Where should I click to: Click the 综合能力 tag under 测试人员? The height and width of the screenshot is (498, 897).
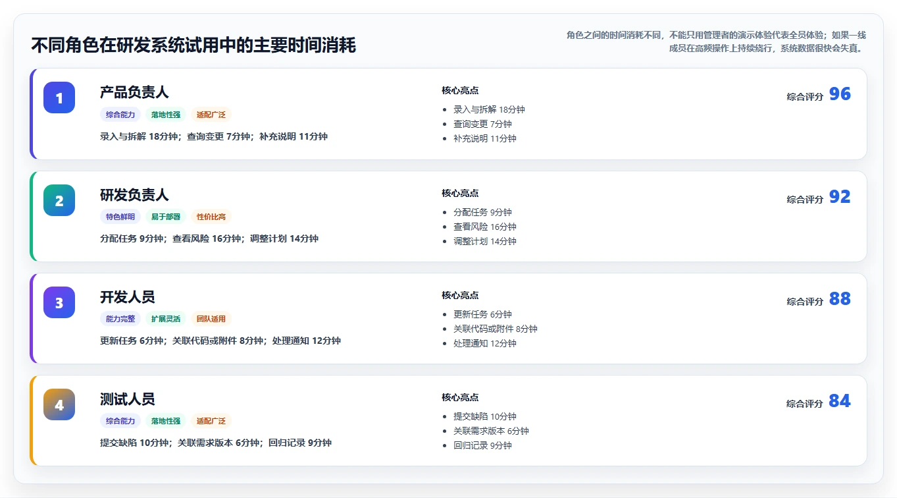coord(120,421)
